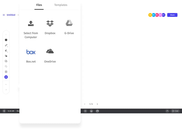Screen dimensions: 182x130
Task: Select the Files tab
Action: click(39, 5)
